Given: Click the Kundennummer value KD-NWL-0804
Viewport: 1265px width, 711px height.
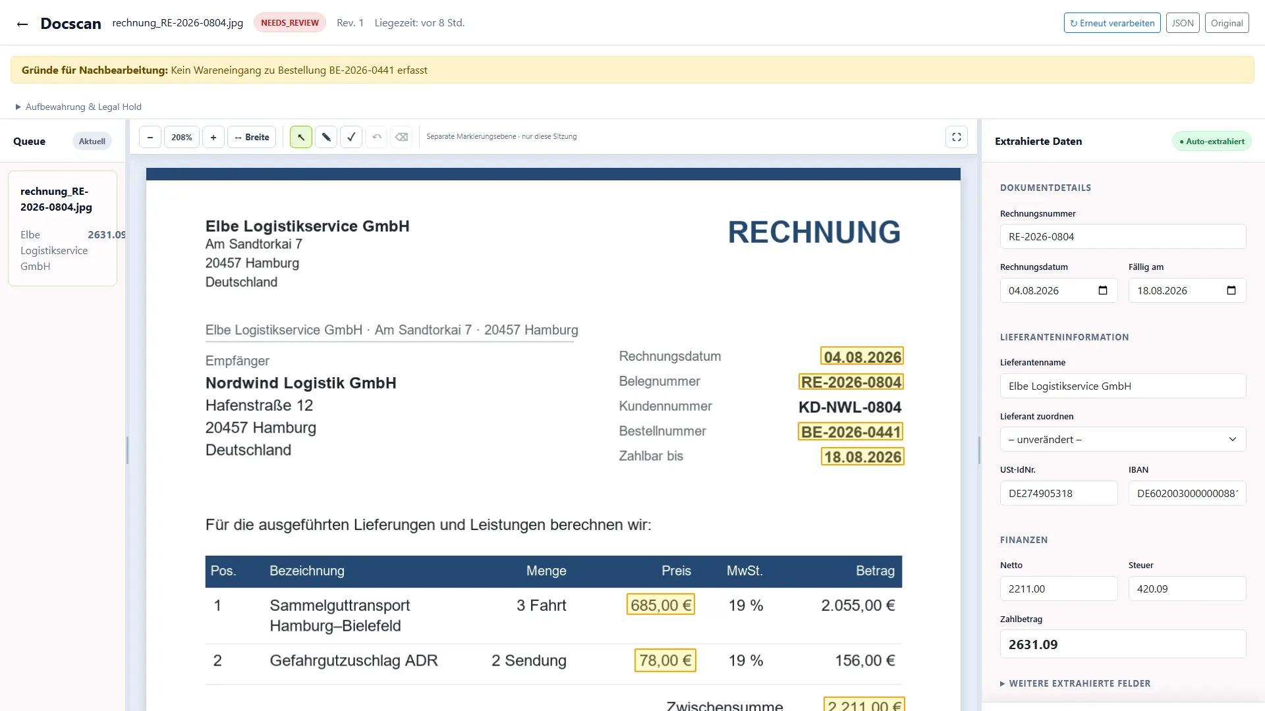Looking at the screenshot, I should (850, 407).
